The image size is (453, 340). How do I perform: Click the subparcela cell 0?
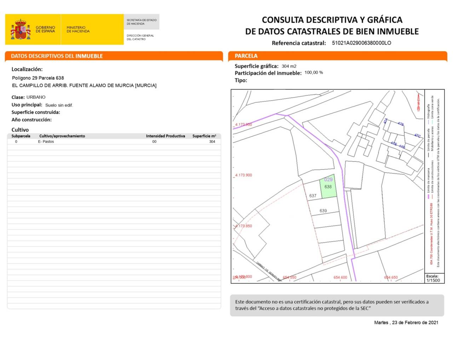[16, 142]
